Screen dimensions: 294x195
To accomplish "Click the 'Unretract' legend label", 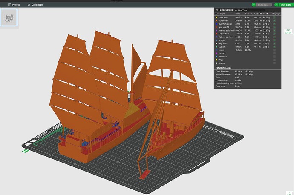I will (x=223, y=57).
